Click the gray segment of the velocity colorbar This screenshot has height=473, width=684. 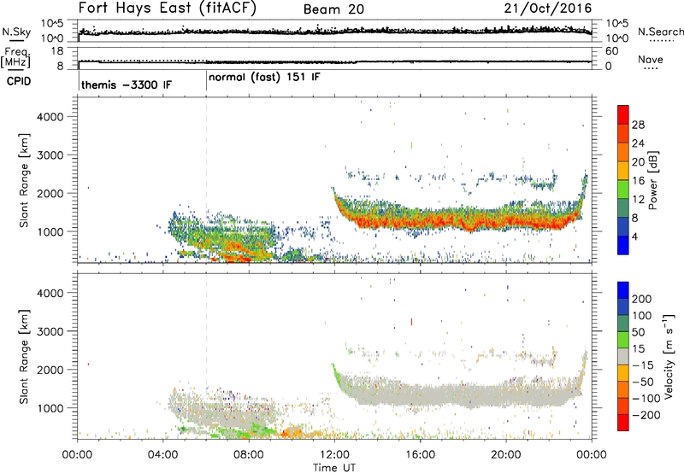623,356
